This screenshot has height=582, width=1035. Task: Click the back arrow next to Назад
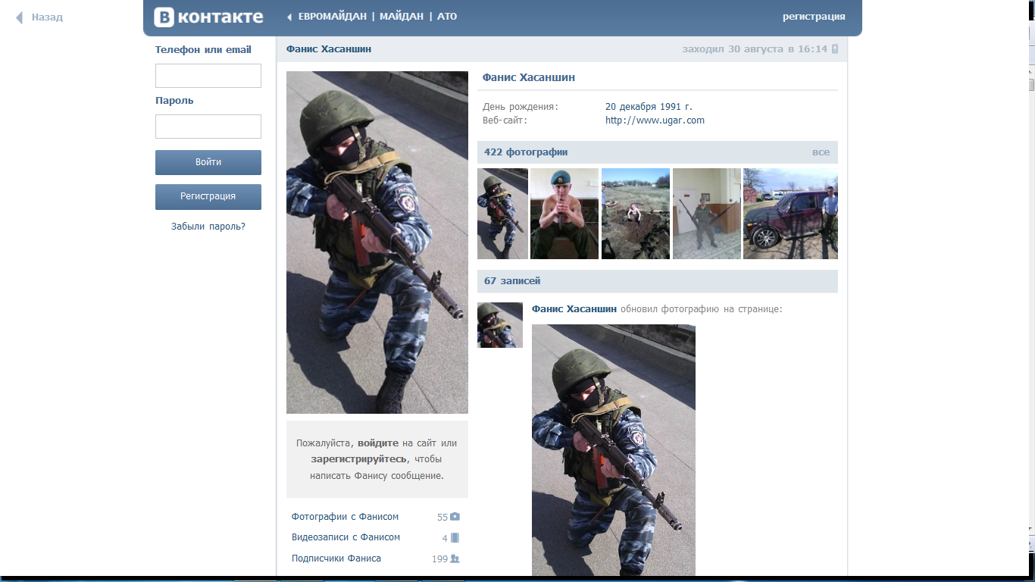(20, 17)
